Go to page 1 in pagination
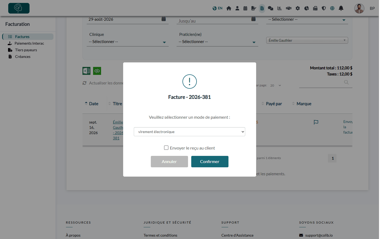This screenshot has height=239, width=383. [x=332, y=158]
